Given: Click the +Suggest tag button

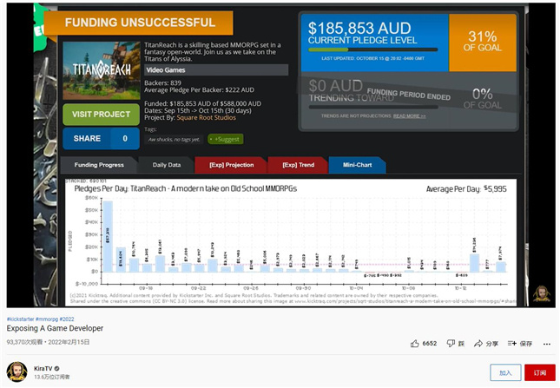Looking at the screenshot, I should tap(225, 139).
